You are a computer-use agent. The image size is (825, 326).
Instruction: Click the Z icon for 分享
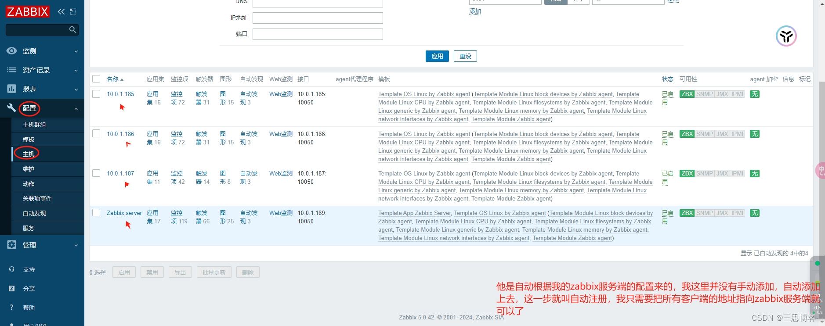[12, 289]
